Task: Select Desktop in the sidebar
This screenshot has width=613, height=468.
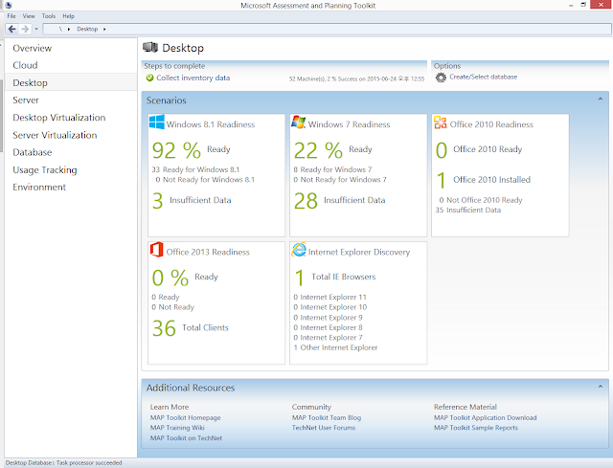Action: [71, 83]
